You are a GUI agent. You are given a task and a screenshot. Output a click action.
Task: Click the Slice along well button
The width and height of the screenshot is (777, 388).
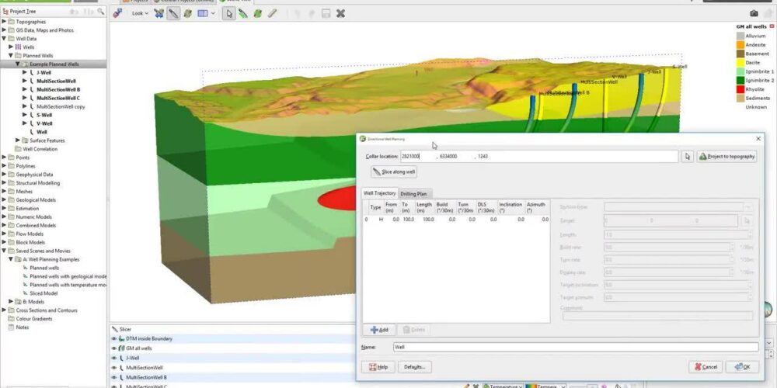click(x=394, y=171)
